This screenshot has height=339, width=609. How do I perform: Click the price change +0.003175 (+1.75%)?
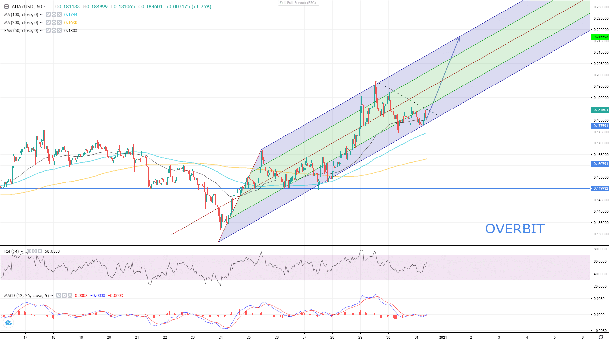[x=189, y=7]
